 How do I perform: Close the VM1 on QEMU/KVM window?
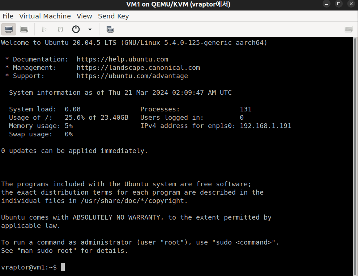click(x=351, y=4)
